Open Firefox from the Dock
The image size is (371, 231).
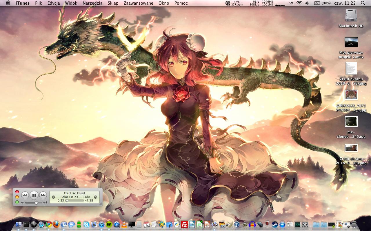click(56, 224)
